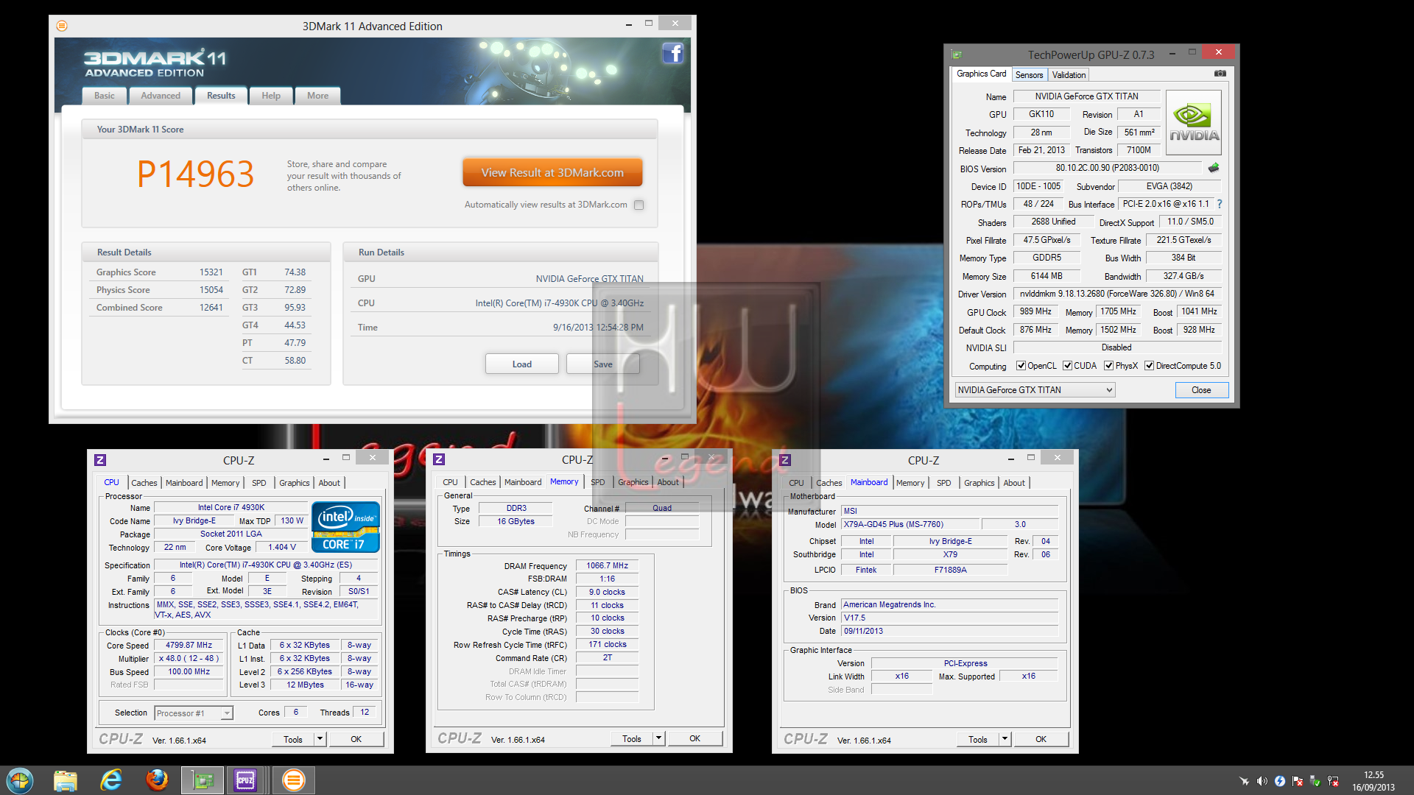Viewport: 1414px width, 795px height.
Task: Click the Mainboard CPU-Z window title icon
Action: click(785, 460)
